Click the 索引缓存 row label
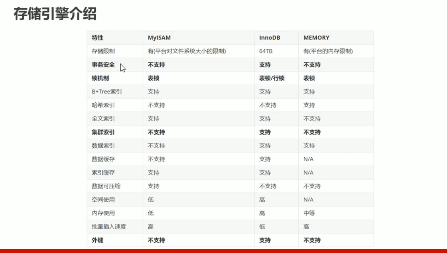 coord(103,173)
